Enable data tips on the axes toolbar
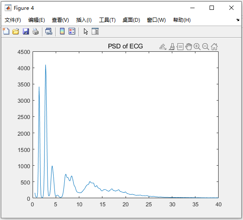The width and height of the screenshot is (243, 220). click(x=180, y=47)
